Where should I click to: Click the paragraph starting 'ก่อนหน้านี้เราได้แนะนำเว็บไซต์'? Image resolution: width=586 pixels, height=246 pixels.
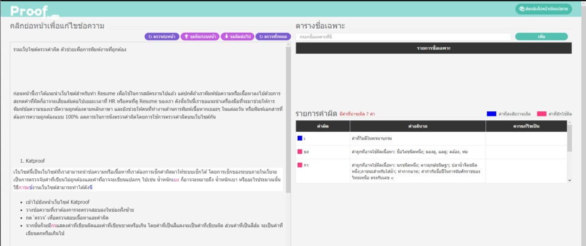[x=148, y=105]
